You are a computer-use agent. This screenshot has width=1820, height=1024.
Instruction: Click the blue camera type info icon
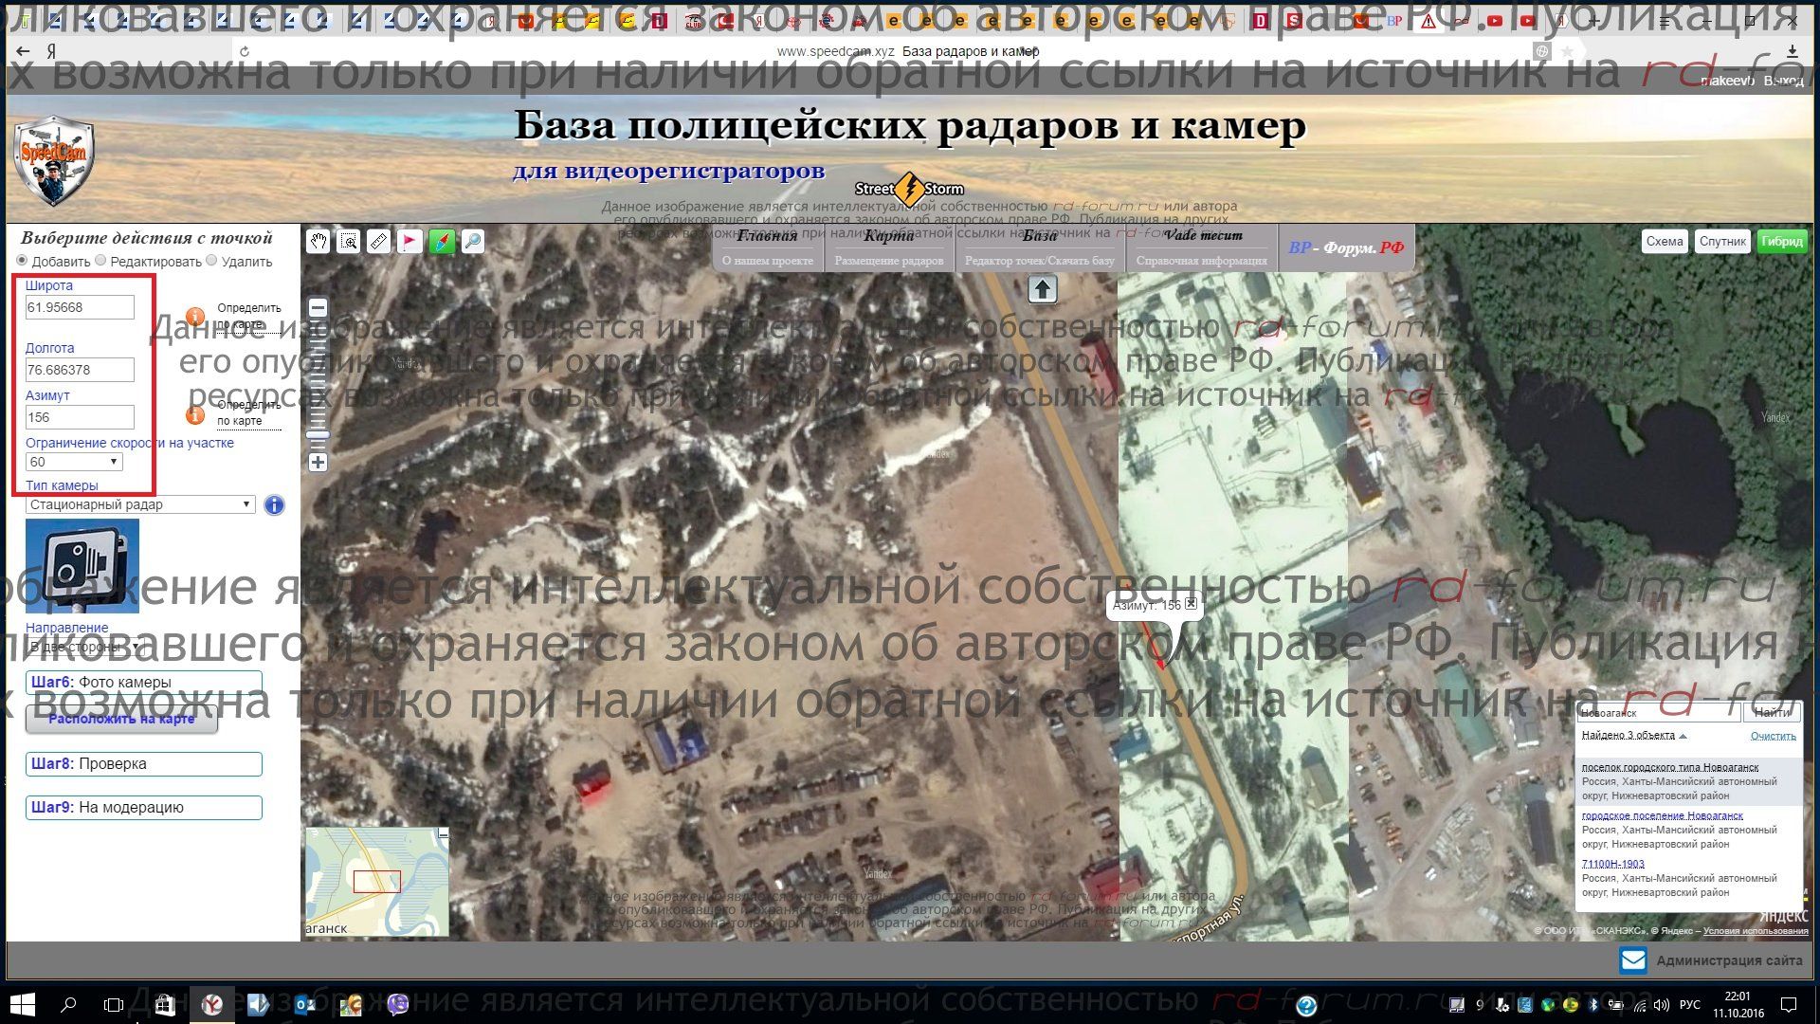coord(274,505)
